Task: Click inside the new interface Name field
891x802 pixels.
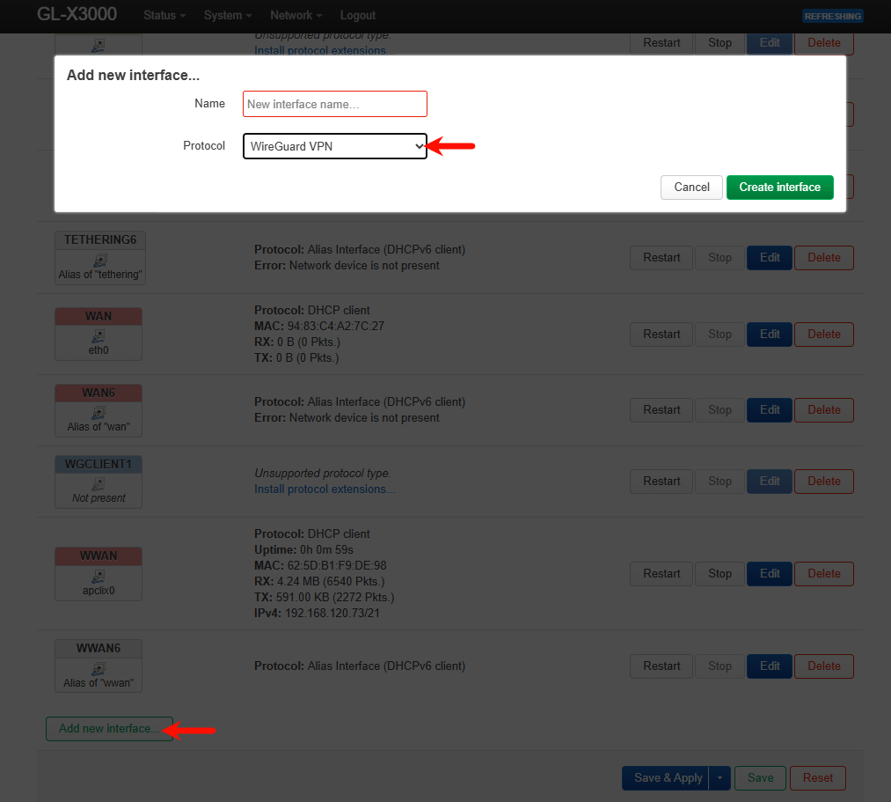Action: 334,104
